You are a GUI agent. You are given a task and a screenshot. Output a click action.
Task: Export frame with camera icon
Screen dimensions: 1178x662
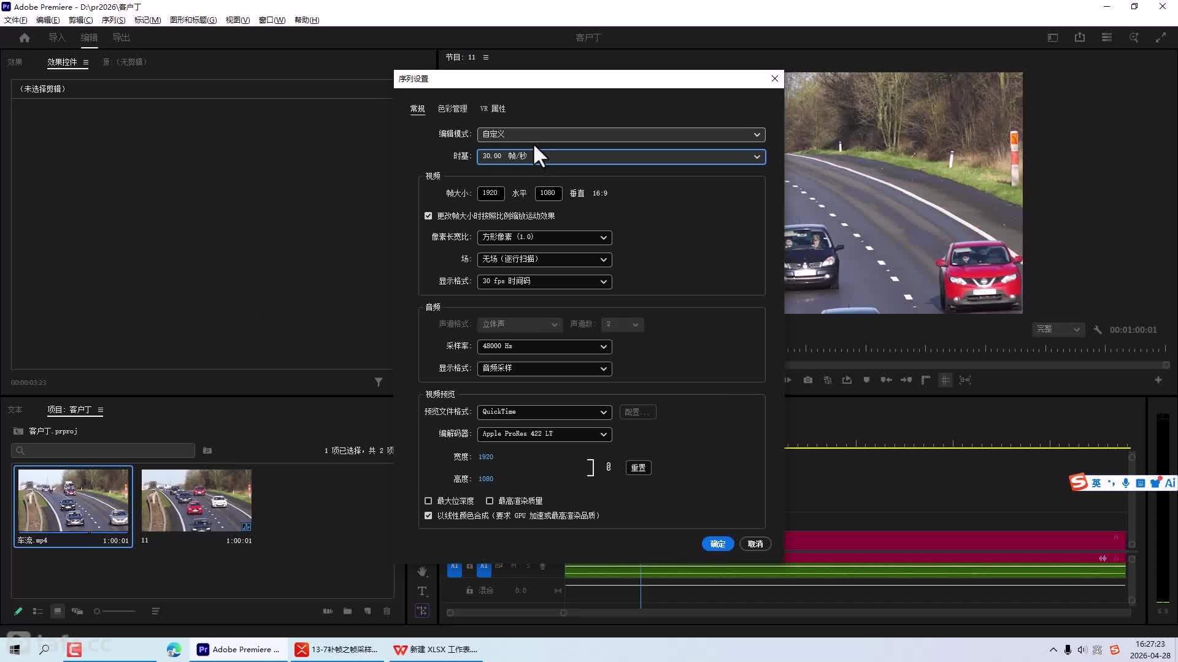point(808,380)
